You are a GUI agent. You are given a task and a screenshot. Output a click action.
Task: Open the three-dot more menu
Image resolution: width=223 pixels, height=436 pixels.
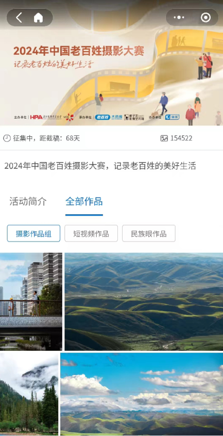pos(179,18)
